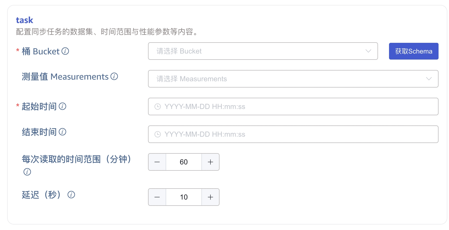Decrease the read time range minutes
This screenshot has width=449, height=230.
pos(157,162)
